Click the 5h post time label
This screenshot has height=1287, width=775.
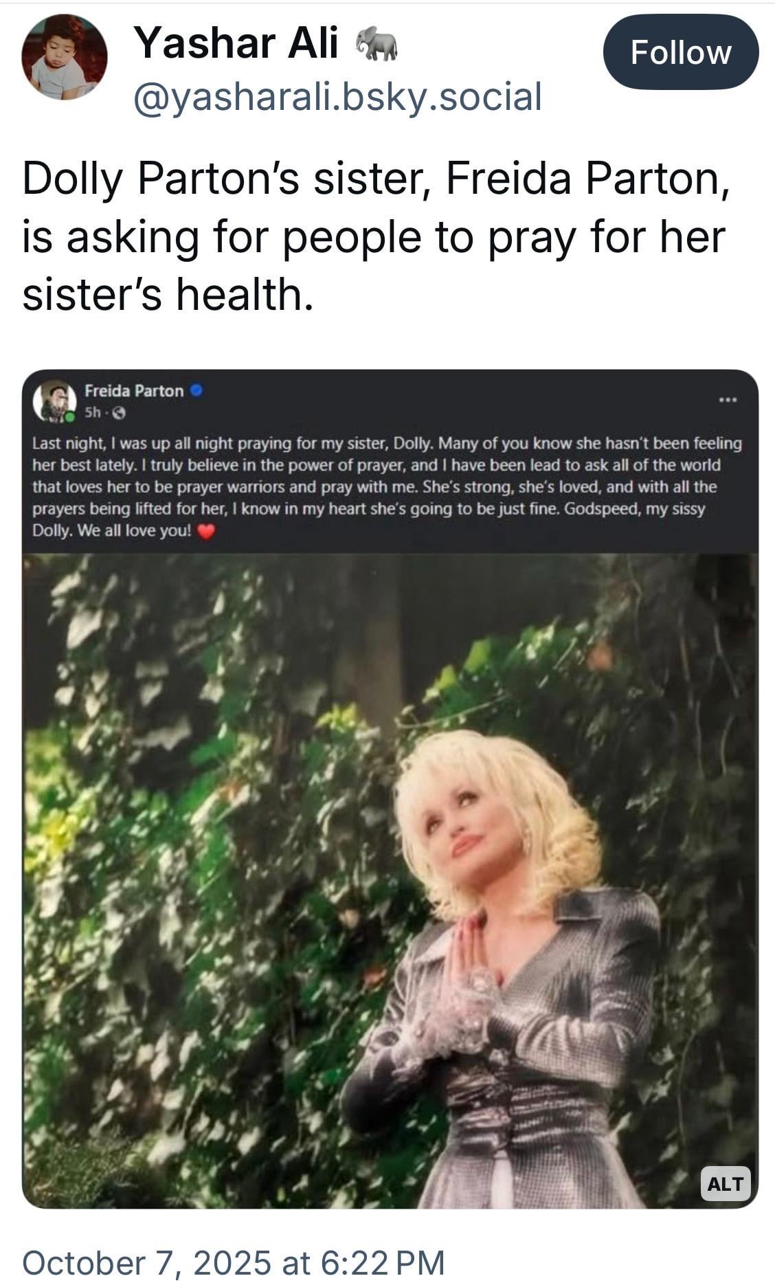coord(92,413)
